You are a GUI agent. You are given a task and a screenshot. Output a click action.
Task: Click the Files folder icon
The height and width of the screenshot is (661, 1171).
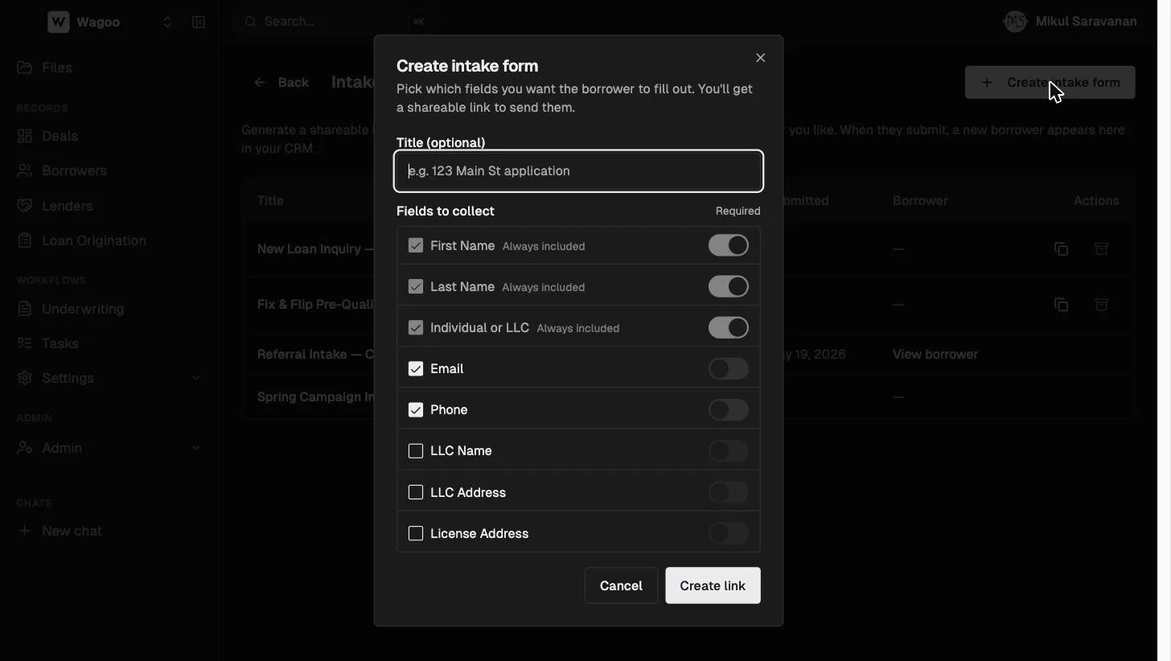click(25, 68)
